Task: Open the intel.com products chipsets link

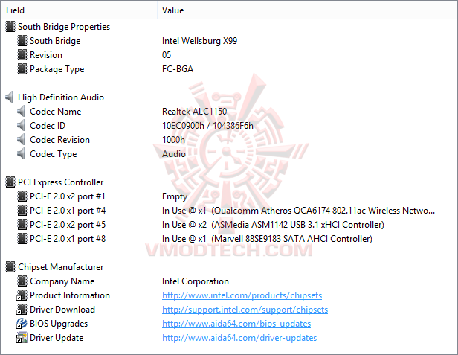Action: point(242,295)
